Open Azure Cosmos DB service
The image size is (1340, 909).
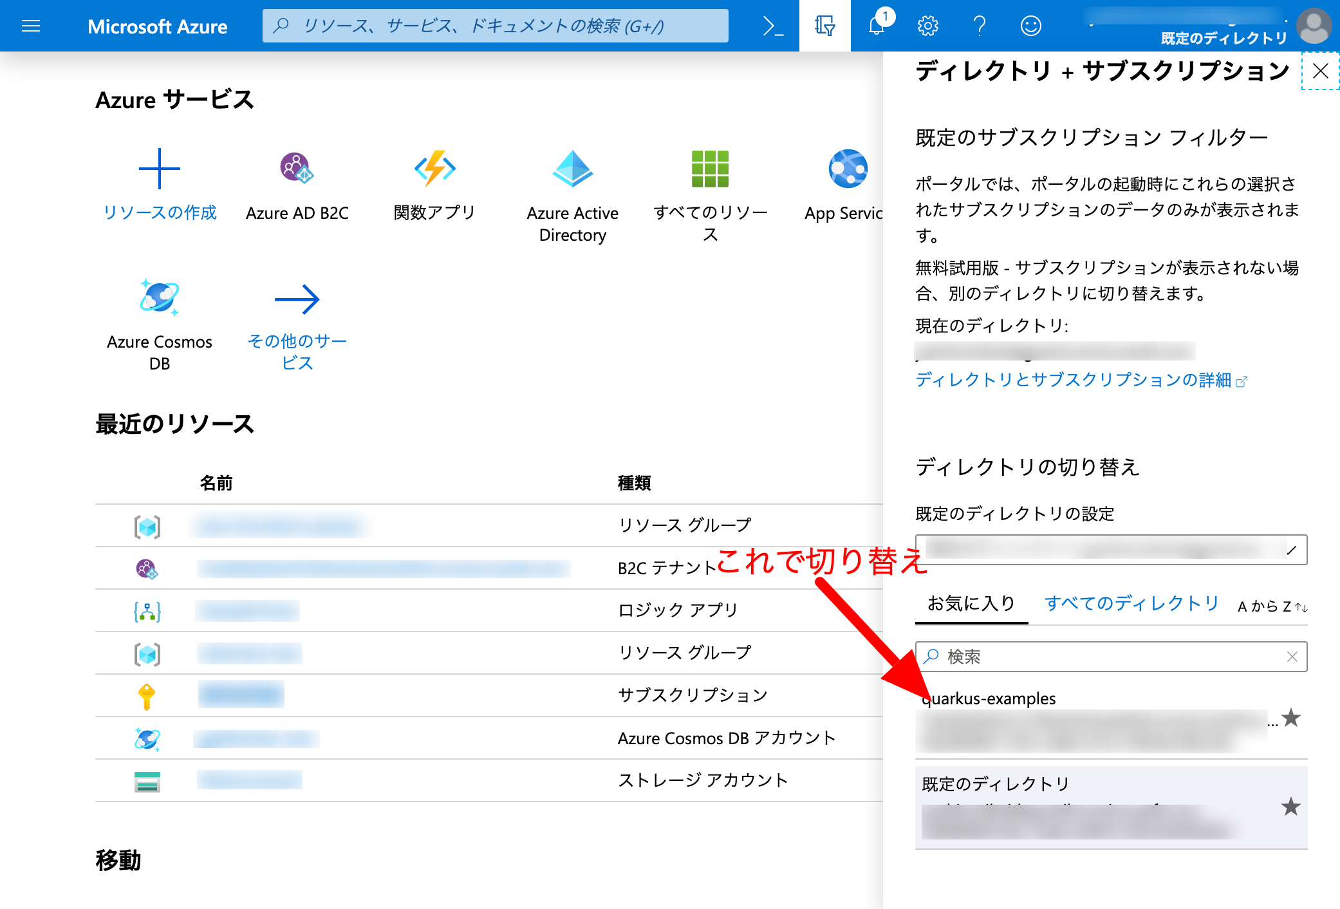(x=159, y=299)
